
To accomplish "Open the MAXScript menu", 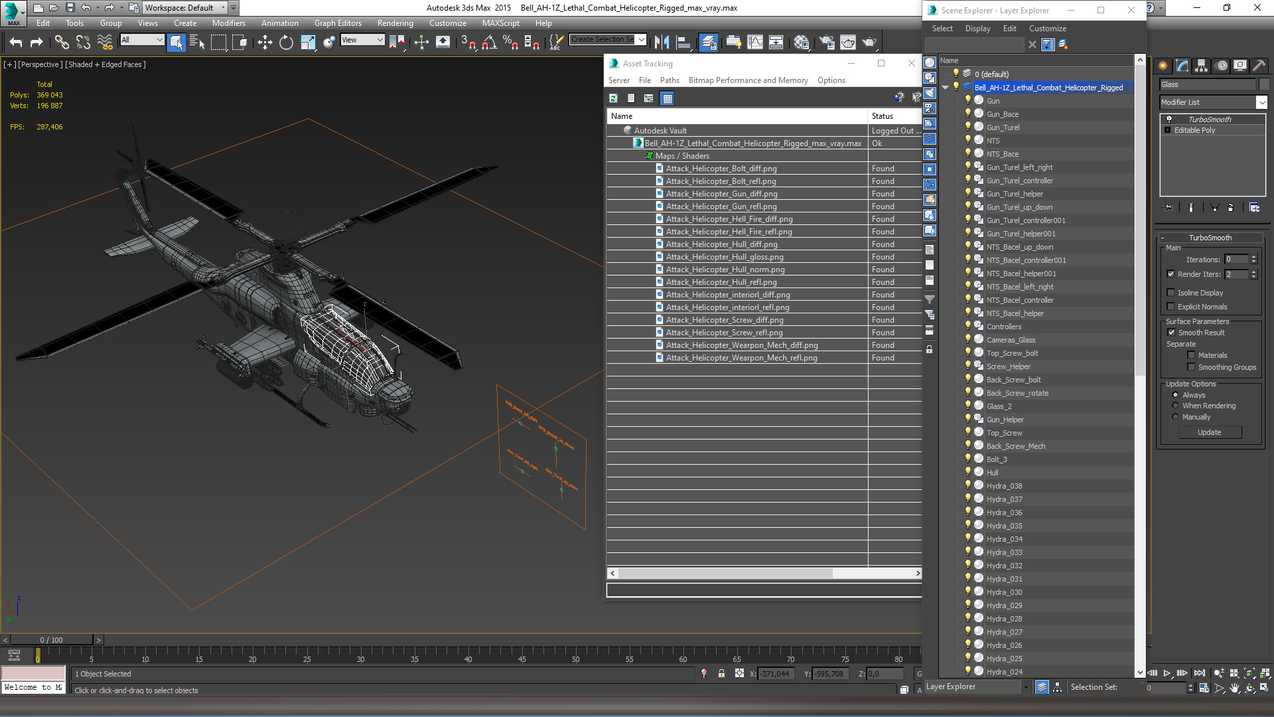I will click(x=501, y=23).
